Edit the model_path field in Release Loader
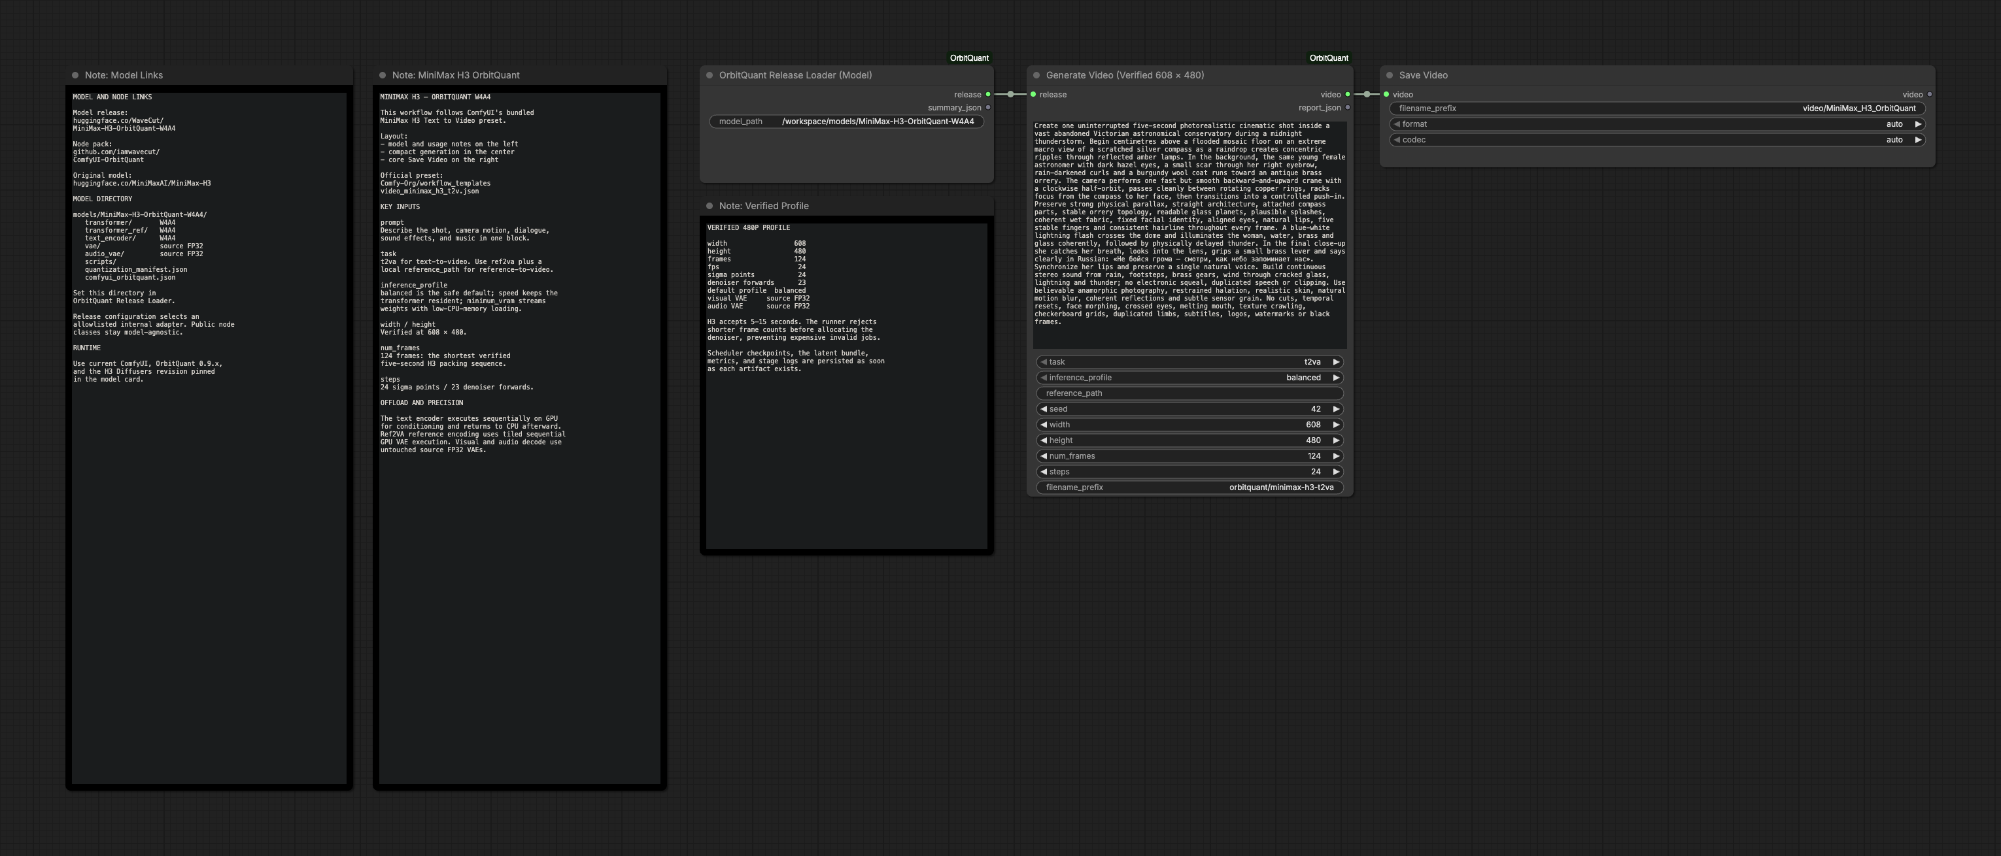Screen dimensions: 2001x856 pos(847,122)
